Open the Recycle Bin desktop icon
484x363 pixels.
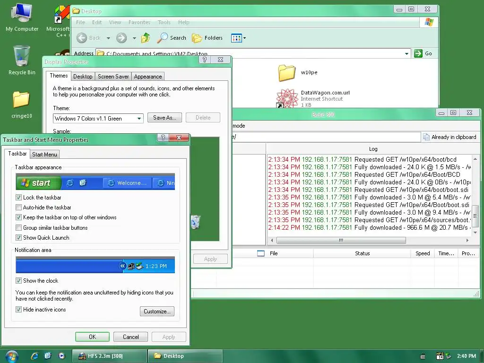pos(22,60)
